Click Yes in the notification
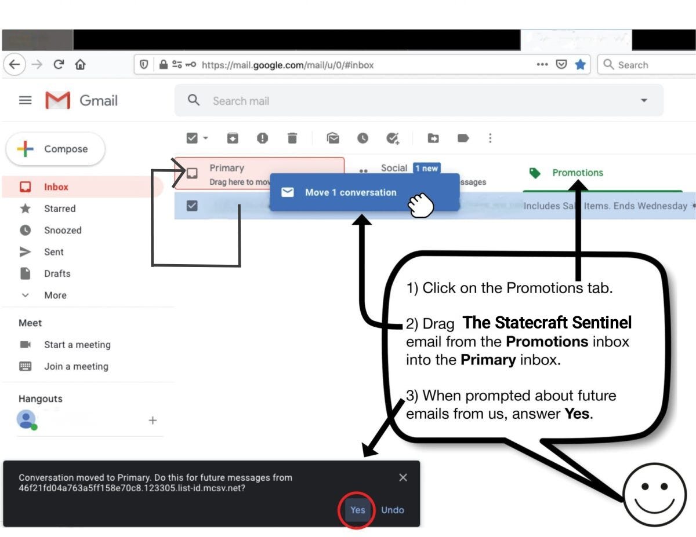This screenshot has width=696, height=537. tap(357, 510)
